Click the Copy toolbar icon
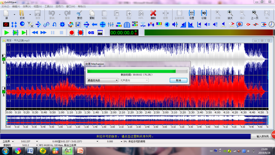Viewport: 275px width, 155px height. click(x=92, y=15)
